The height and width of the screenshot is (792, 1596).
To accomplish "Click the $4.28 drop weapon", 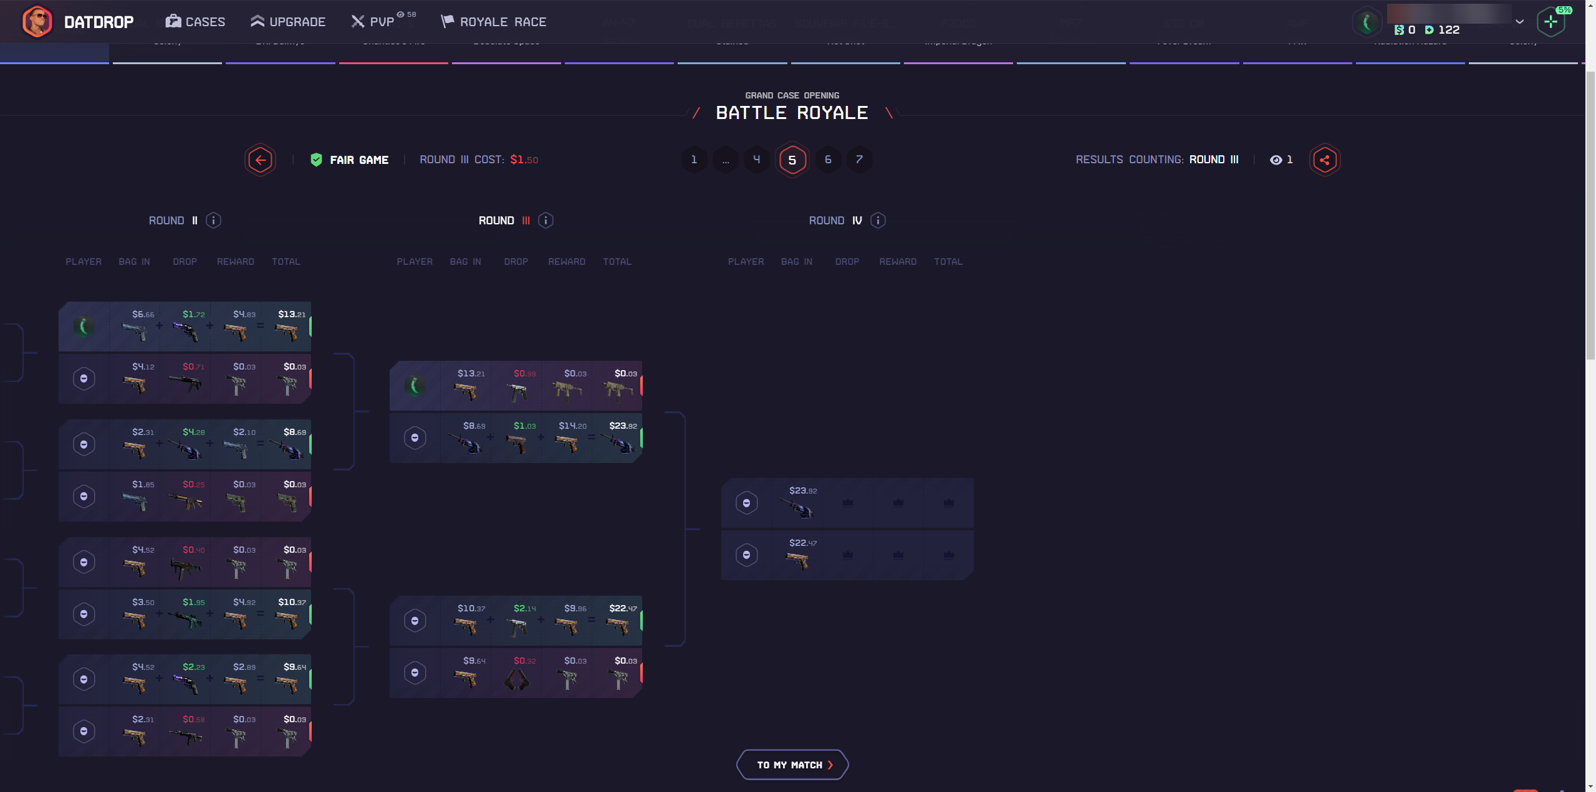I will click(185, 450).
